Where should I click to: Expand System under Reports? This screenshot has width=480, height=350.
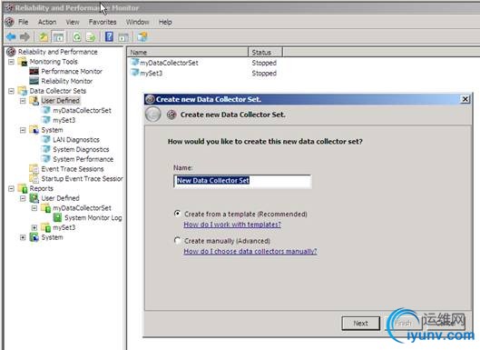[23, 237]
